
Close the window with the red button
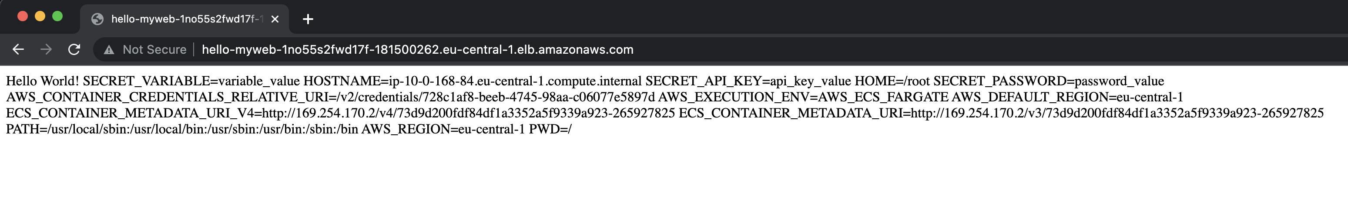(23, 16)
